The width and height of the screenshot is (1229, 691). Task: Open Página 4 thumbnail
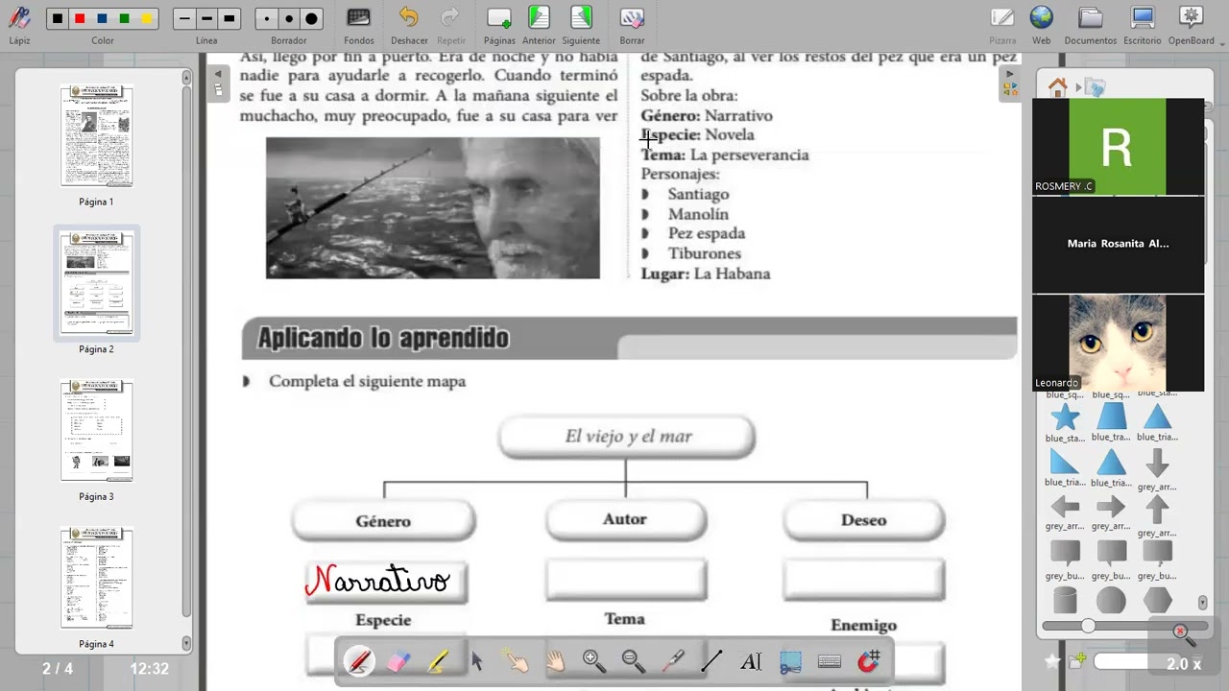[x=97, y=578]
